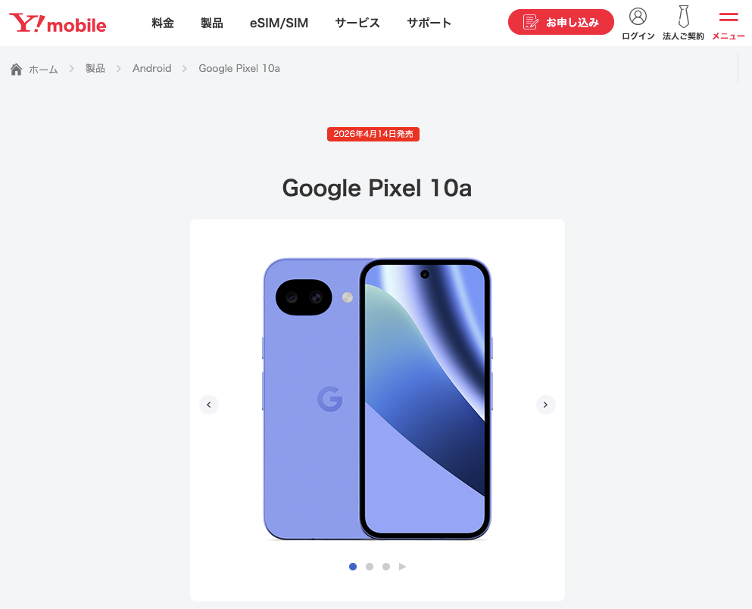Viewport: 752px width, 609px height.
Task: Expand the サポート navigation menu
Action: coord(429,23)
